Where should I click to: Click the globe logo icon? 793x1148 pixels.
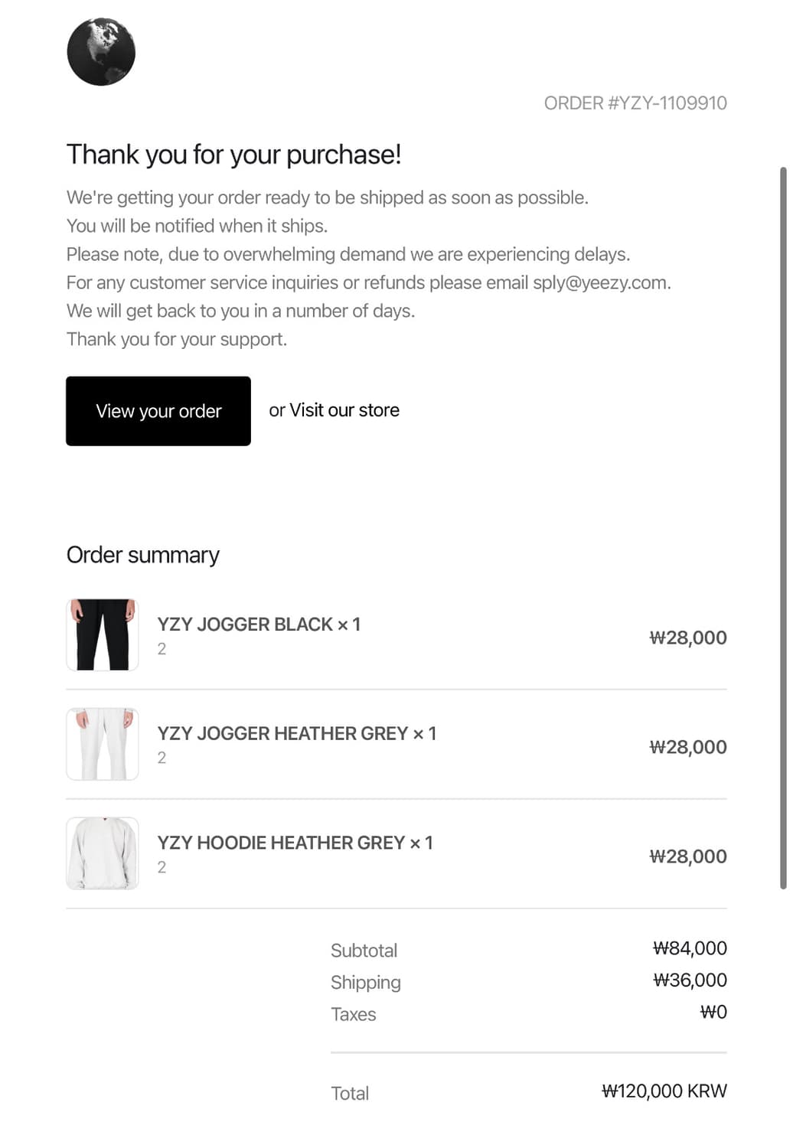(101, 52)
